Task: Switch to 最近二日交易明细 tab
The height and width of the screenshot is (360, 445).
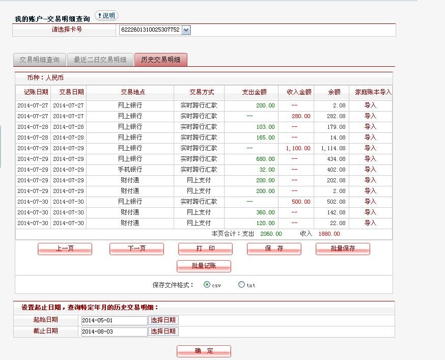Action: [x=100, y=60]
